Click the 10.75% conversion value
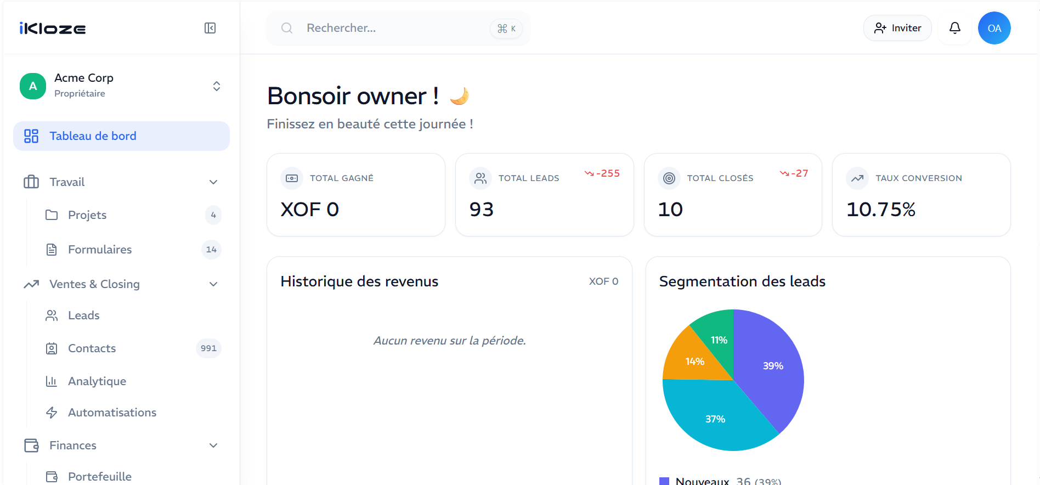This screenshot has width=1040, height=485. (881, 210)
